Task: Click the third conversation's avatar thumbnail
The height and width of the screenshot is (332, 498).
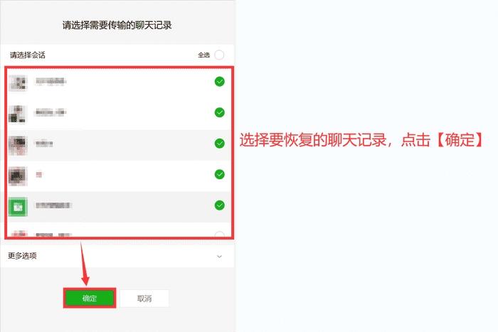Action: [18, 145]
